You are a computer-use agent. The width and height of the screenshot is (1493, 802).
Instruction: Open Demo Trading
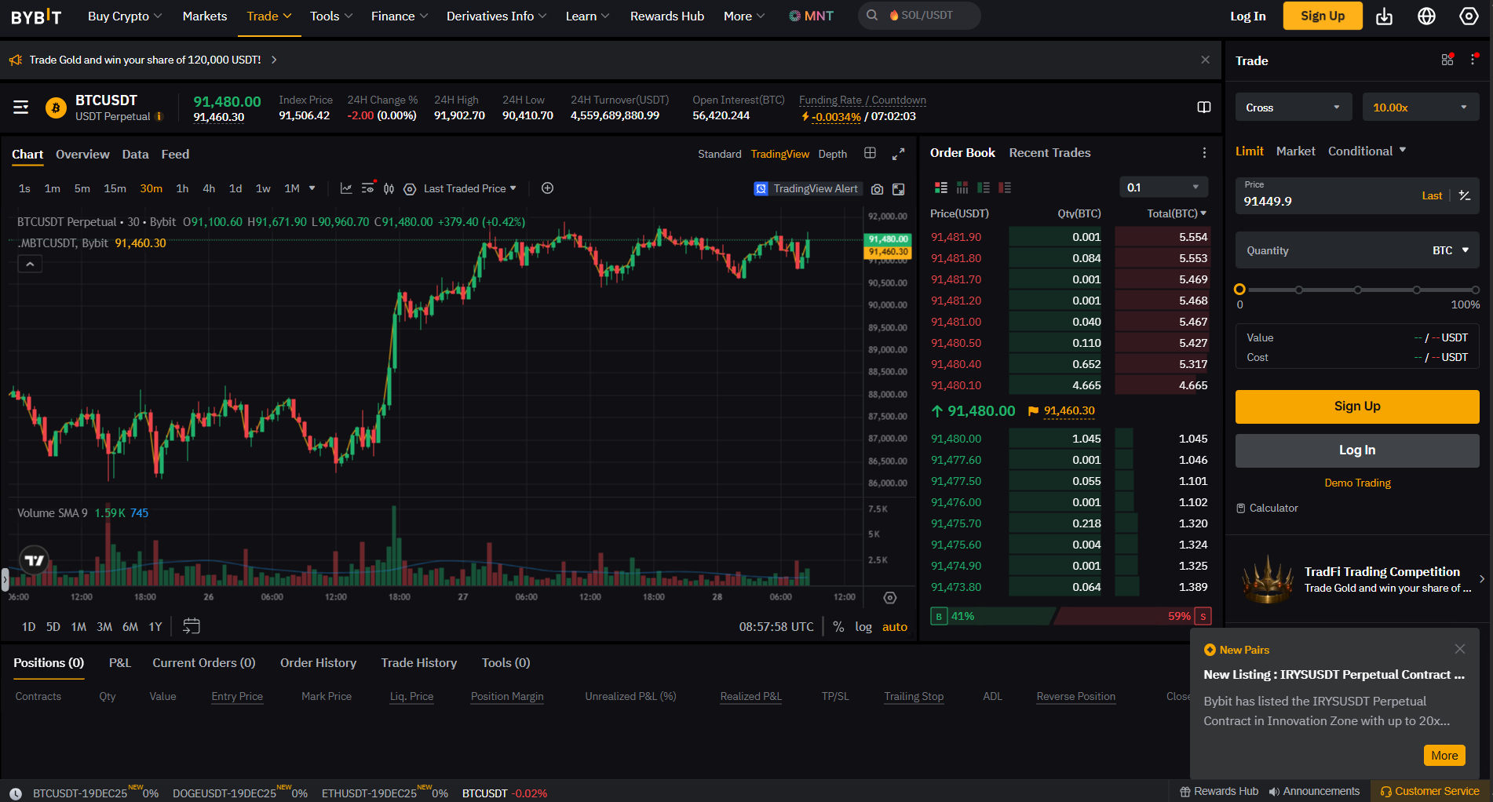[1357, 483]
